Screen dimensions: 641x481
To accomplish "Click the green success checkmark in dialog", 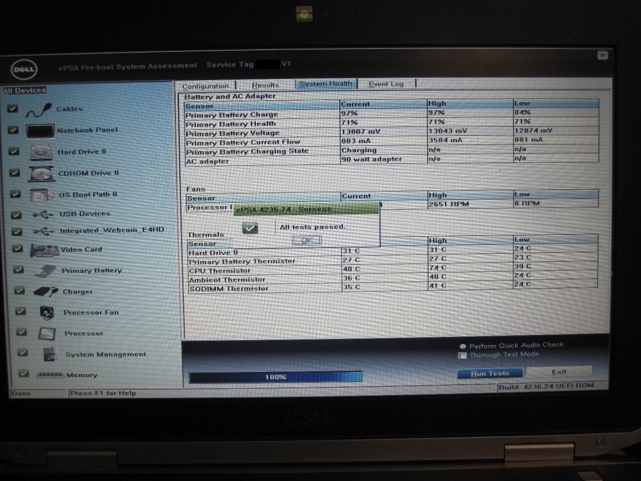I will 250,227.
